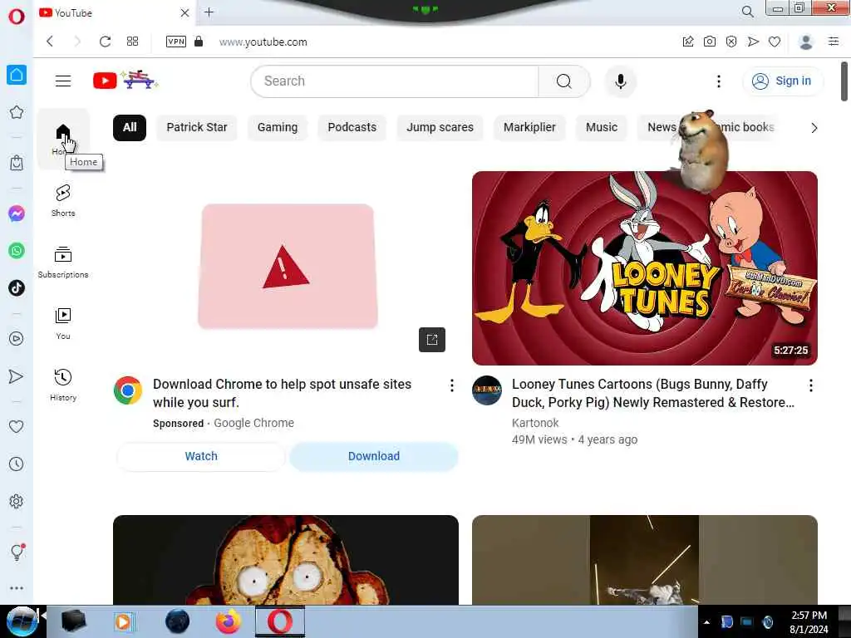The image size is (851, 638).
Task: Open Looney Tunes Cartoons video title
Action: coord(653,393)
